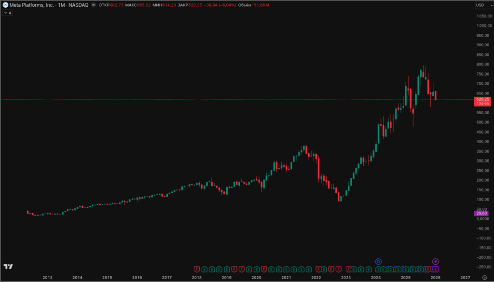Expand the collapsed indicators legend showing 4
The image size is (494, 282).
7,13
